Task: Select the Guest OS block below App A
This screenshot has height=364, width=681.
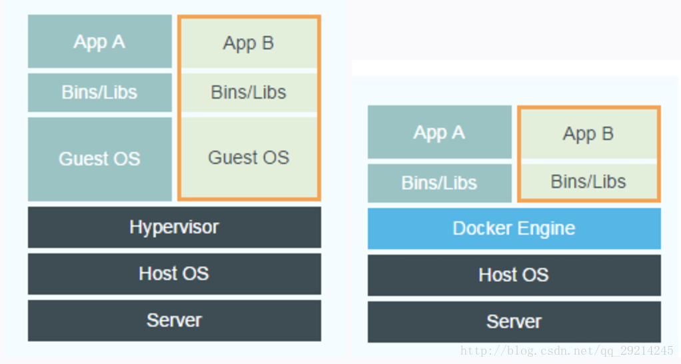Action: coord(100,159)
